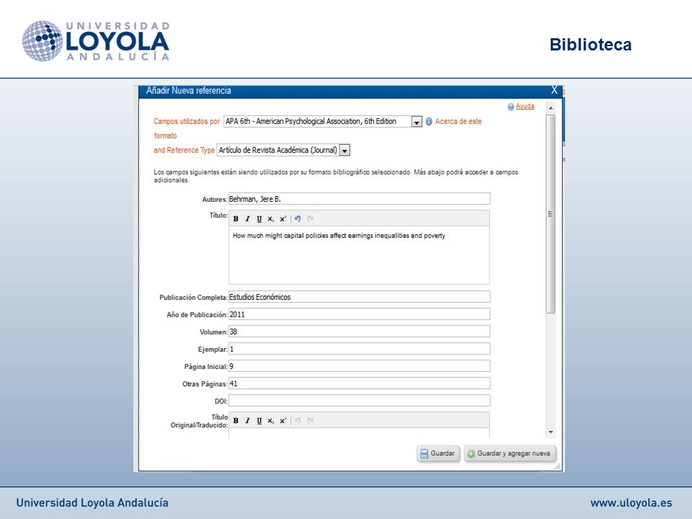Click the Otras Páginas field showing 41
692x519 pixels.
click(359, 383)
